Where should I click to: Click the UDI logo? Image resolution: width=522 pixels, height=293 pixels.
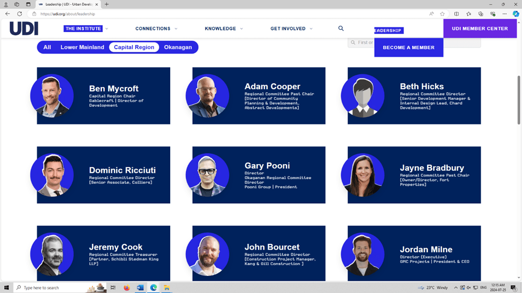[x=24, y=29]
